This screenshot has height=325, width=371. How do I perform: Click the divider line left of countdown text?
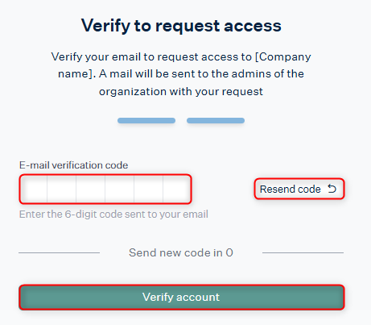point(59,252)
